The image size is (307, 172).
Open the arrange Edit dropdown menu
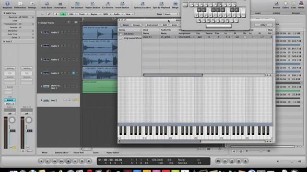point(72,14)
